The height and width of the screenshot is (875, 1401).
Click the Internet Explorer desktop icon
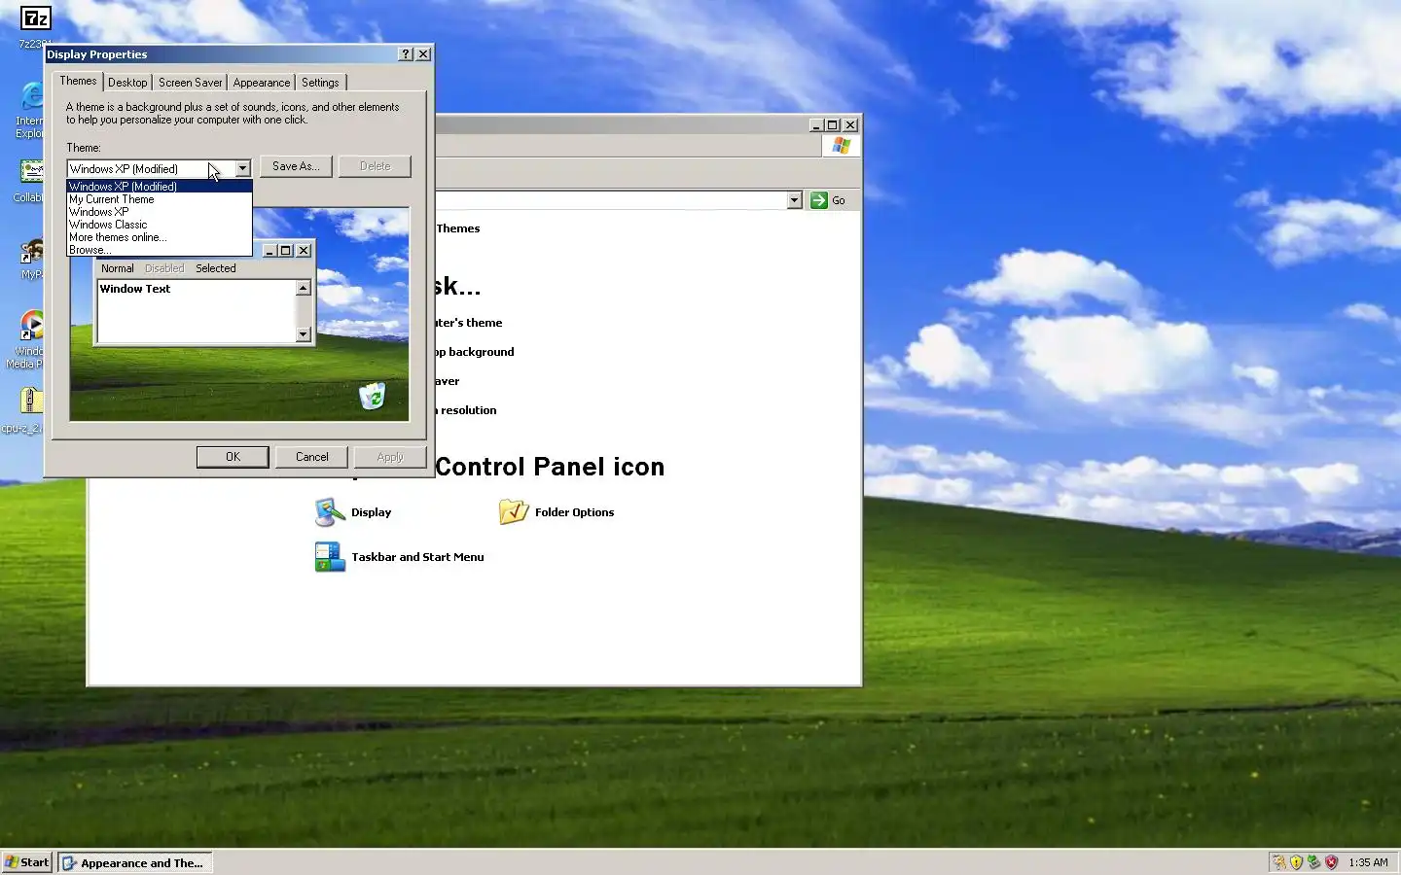click(x=31, y=97)
